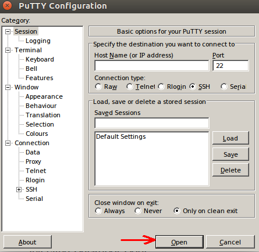Collapse the Connection category node
Image resolution: width=259 pixels, height=252 pixels.
pos(8,143)
